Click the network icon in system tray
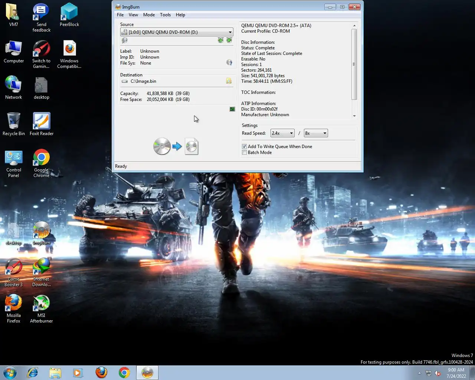This screenshot has height=380, width=475. pyautogui.click(x=429, y=373)
